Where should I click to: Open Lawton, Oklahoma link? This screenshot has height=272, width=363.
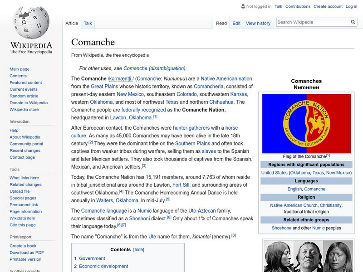131,117
